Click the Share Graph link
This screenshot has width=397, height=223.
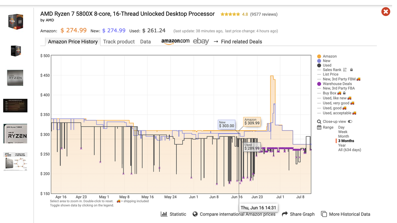point(302,214)
